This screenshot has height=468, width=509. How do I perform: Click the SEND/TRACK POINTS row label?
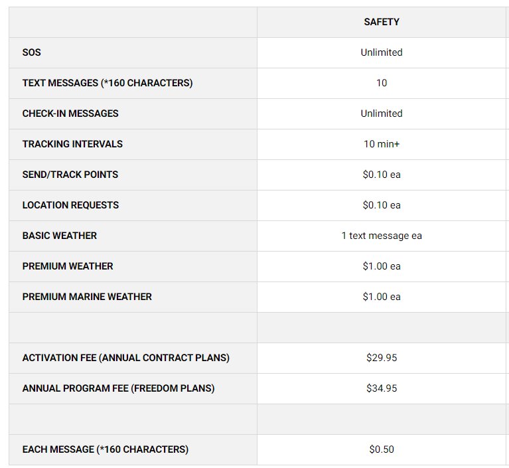pos(70,175)
